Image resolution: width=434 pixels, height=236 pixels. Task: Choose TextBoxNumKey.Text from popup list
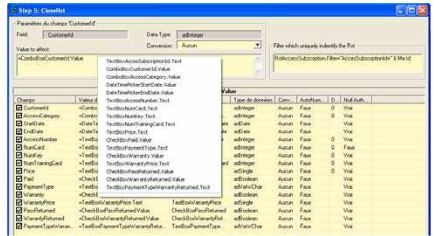131,116
